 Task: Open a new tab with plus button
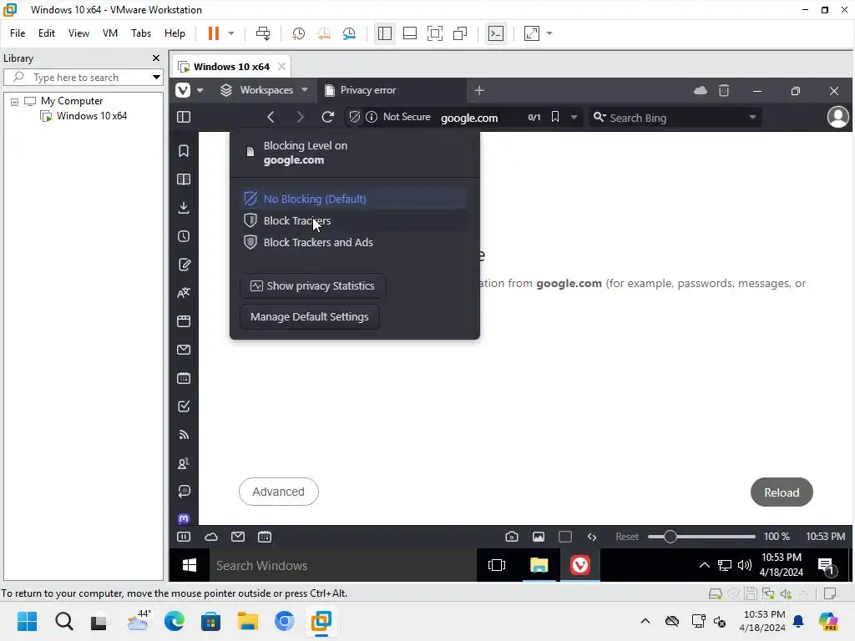click(479, 90)
